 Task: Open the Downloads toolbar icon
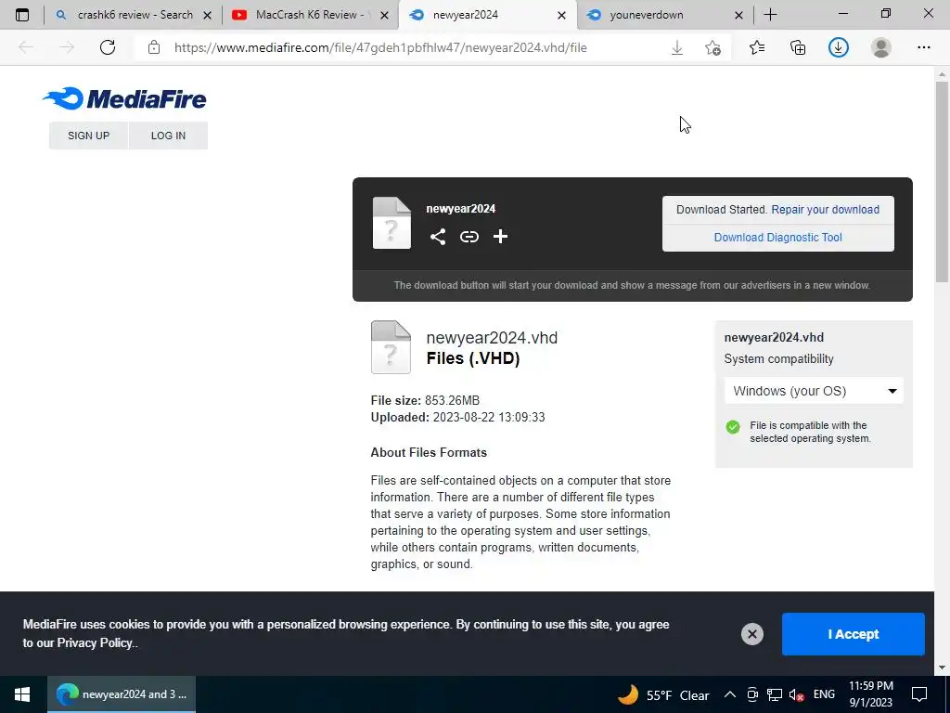point(839,47)
